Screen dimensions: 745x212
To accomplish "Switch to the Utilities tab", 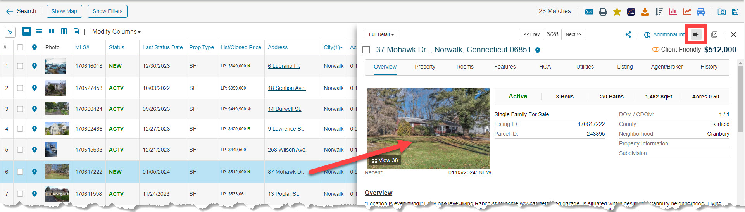I will point(585,67).
